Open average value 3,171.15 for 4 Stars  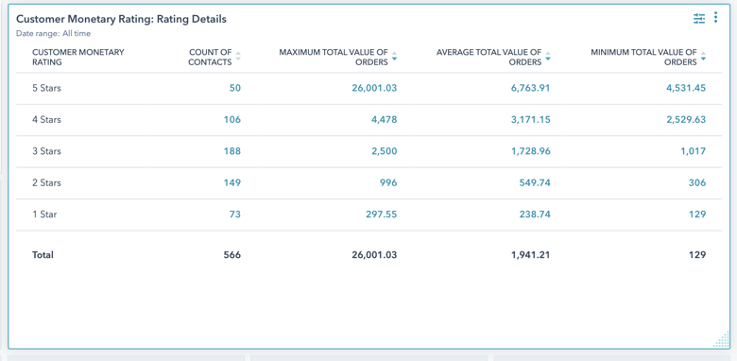[531, 119]
